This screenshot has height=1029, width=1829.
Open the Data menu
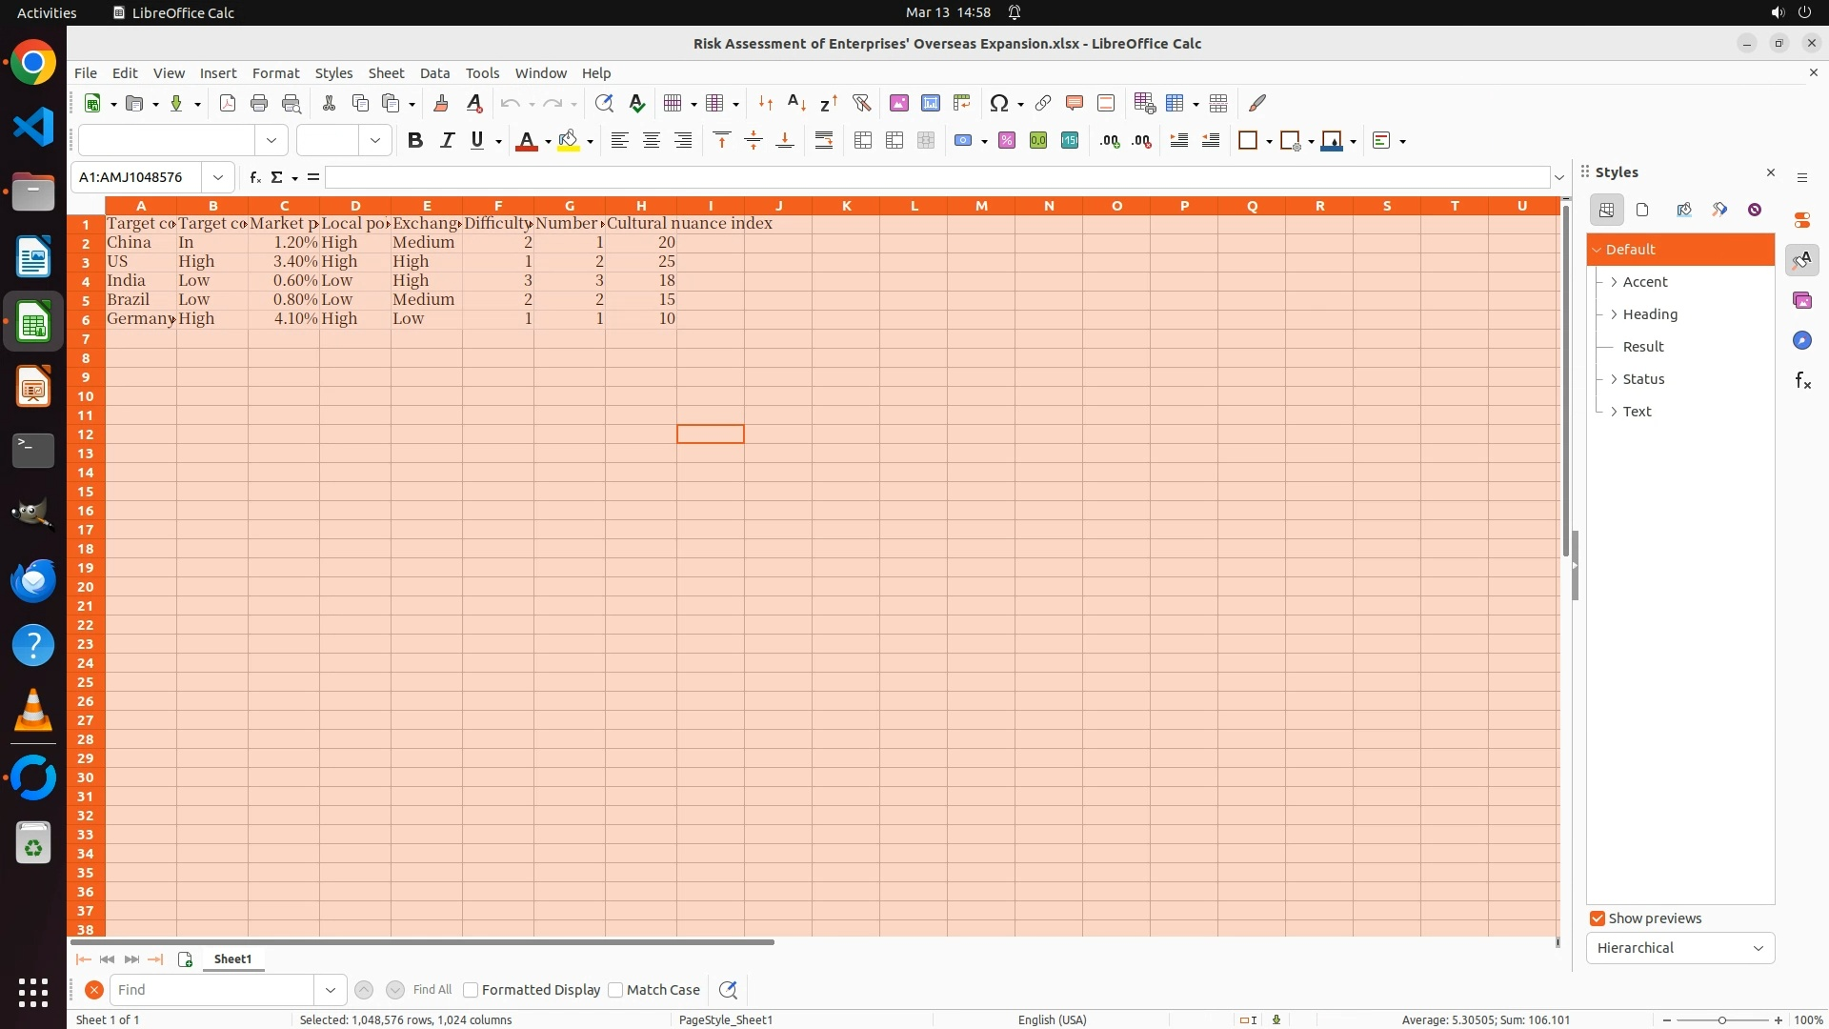pyautogui.click(x=434, y=73)
